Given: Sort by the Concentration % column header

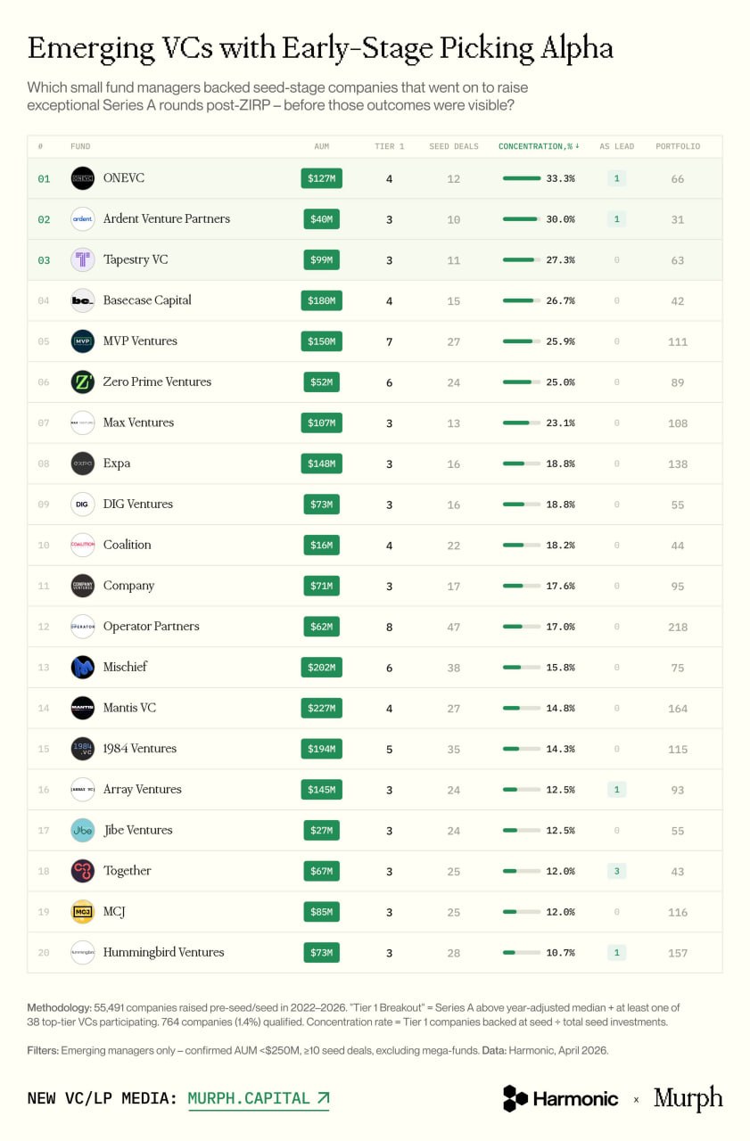Looking at the screenshot, I should pyautogui.click(x=538, y=146).
